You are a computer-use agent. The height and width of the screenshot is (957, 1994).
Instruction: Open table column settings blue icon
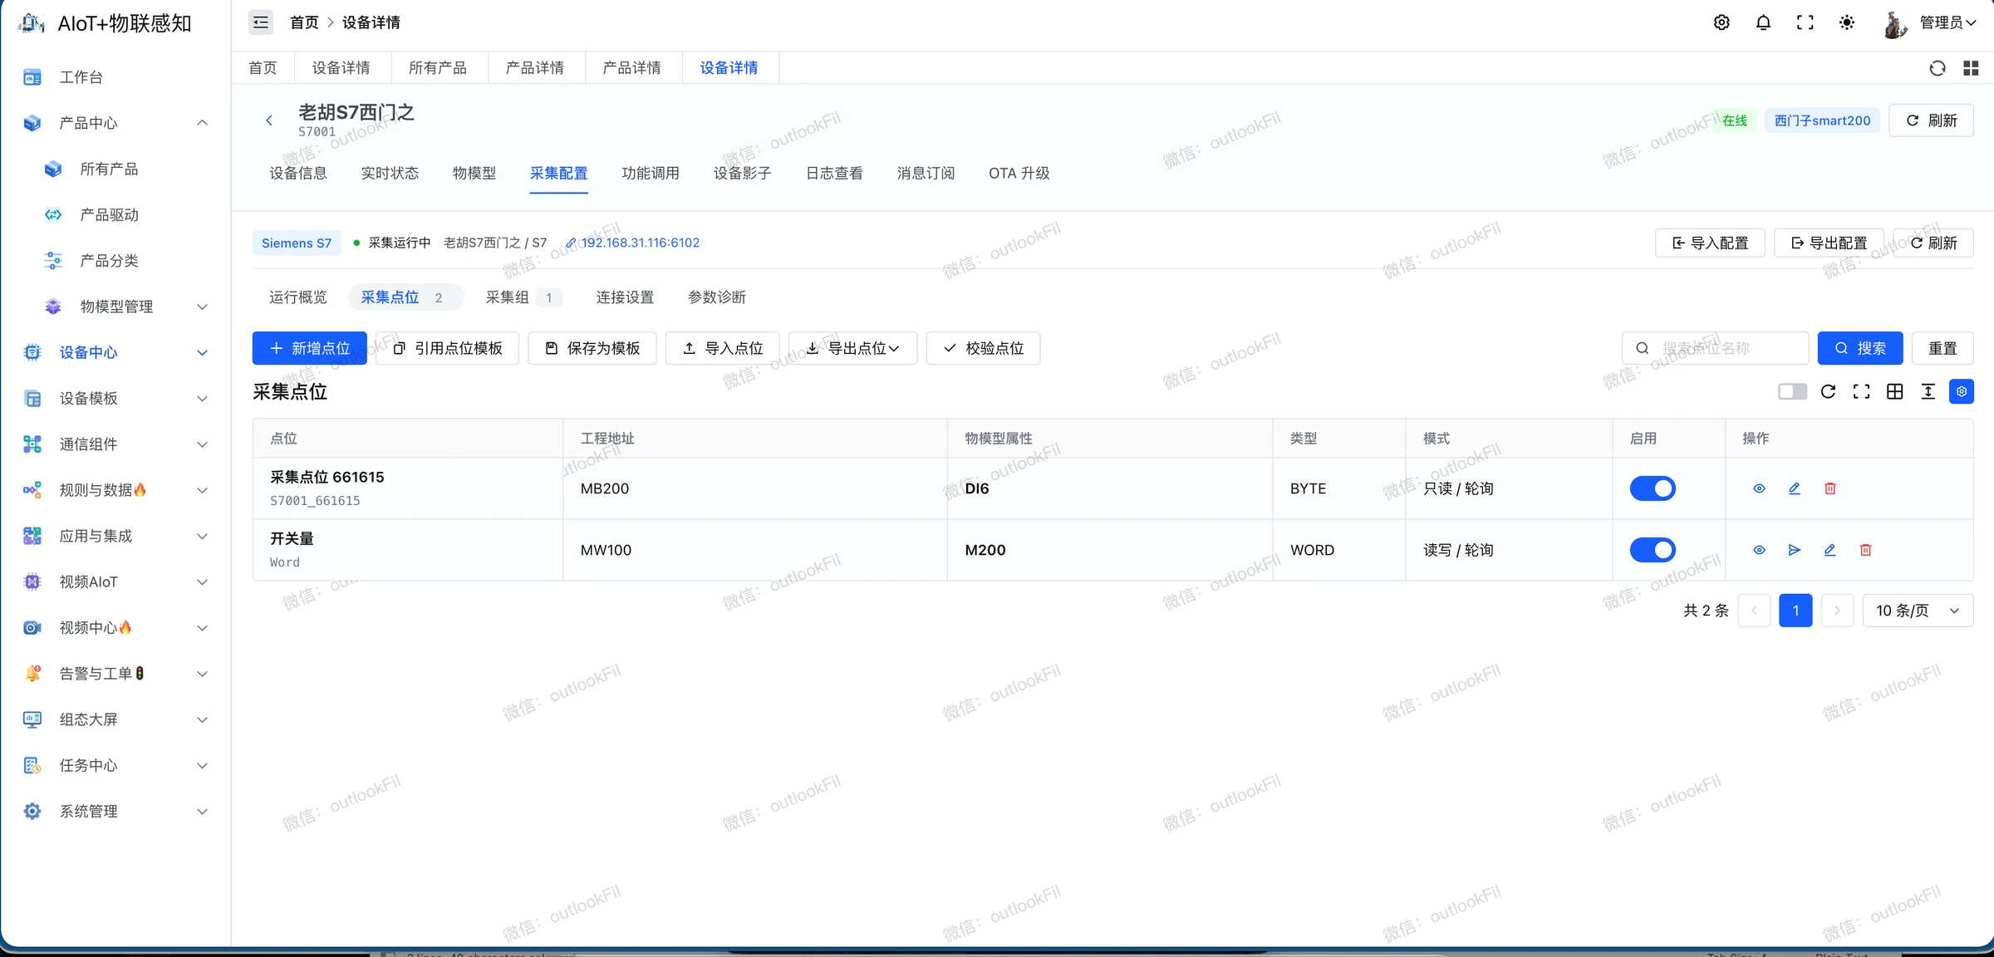[1961, 391]
